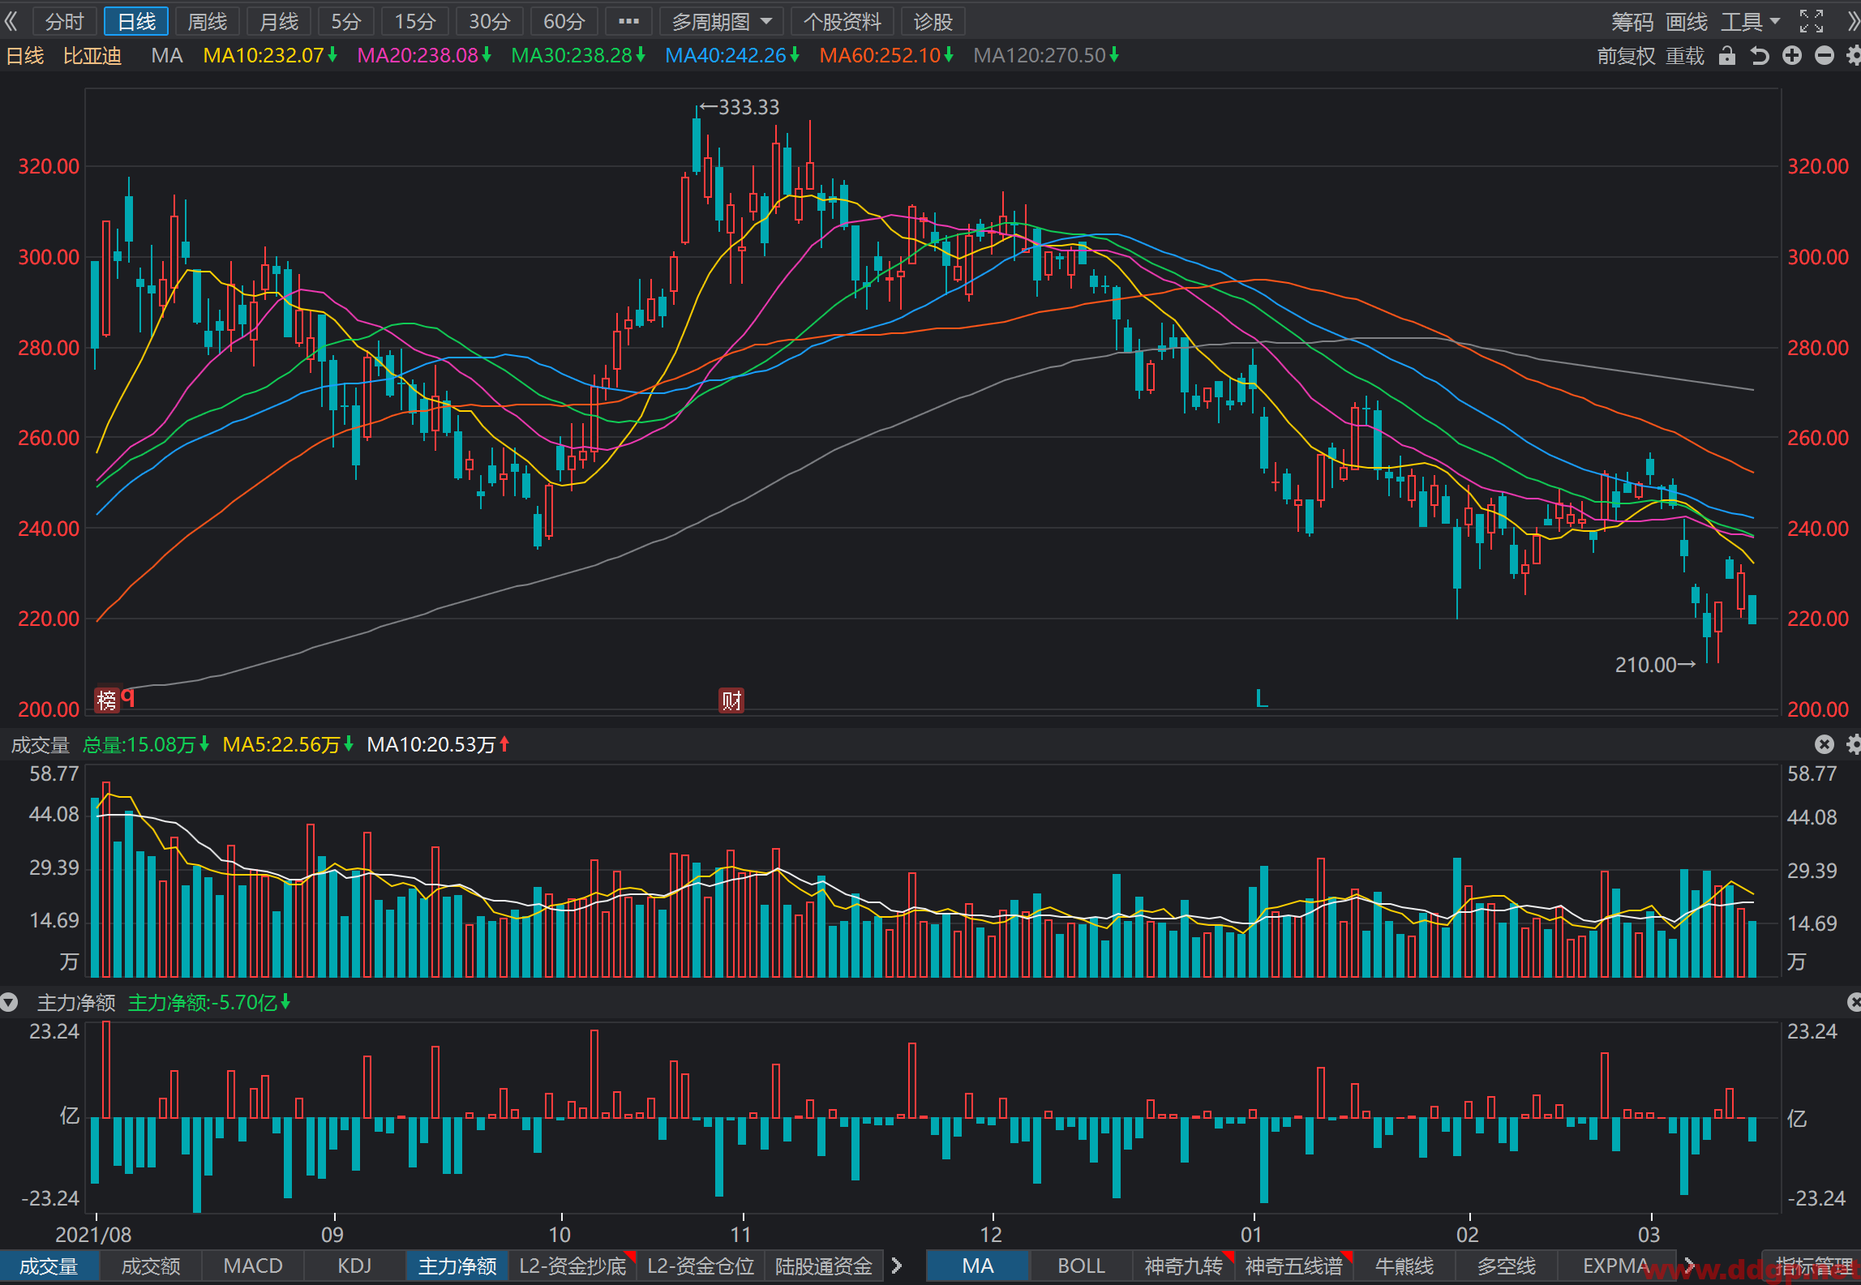Zoom in with the plus circle icon
This screenshot has height=1285, width=1861.
coord(1792,56)
